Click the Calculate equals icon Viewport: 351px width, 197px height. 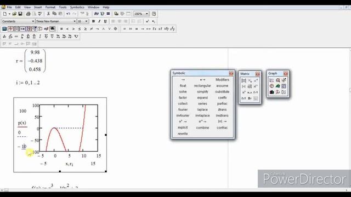click(109, 14)
